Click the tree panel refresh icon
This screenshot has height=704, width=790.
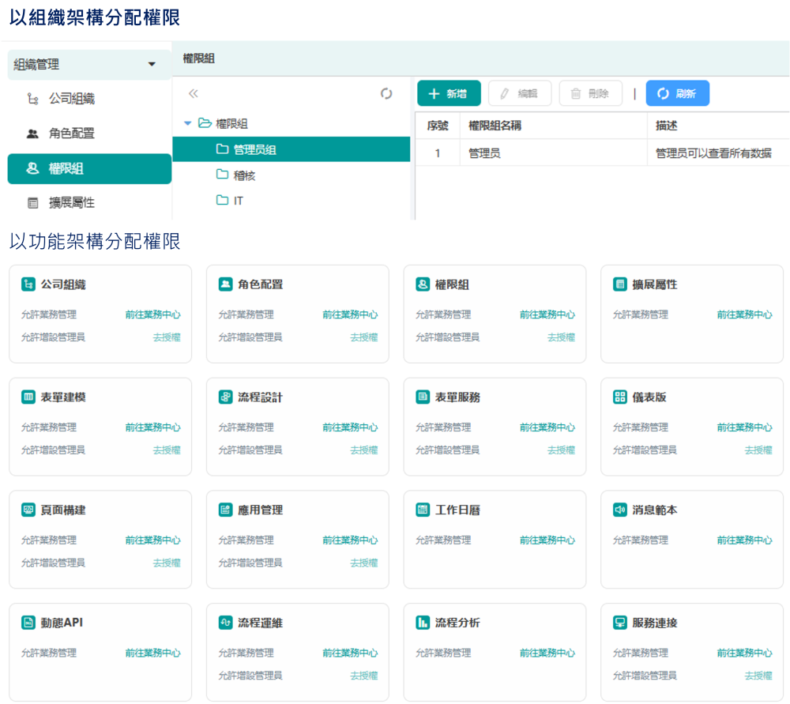click(x=386, y=94)
